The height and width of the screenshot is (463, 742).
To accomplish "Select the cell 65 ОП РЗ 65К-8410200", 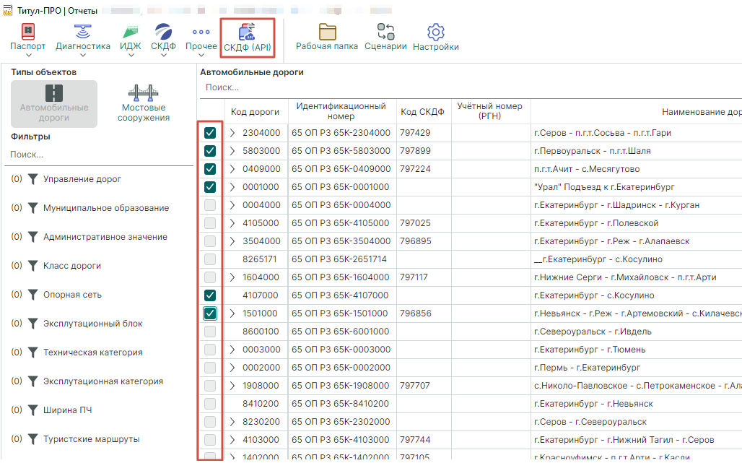I will click(x=341, y=404).
